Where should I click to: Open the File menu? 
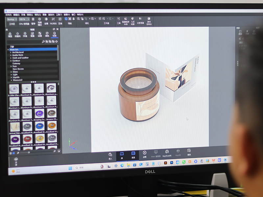(x=9, y=15)
